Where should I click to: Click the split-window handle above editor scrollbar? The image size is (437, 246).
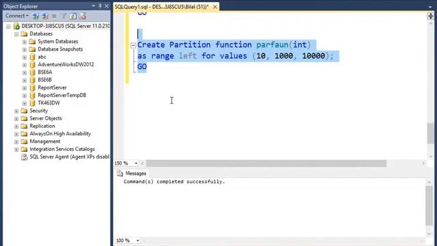point(430,16)
